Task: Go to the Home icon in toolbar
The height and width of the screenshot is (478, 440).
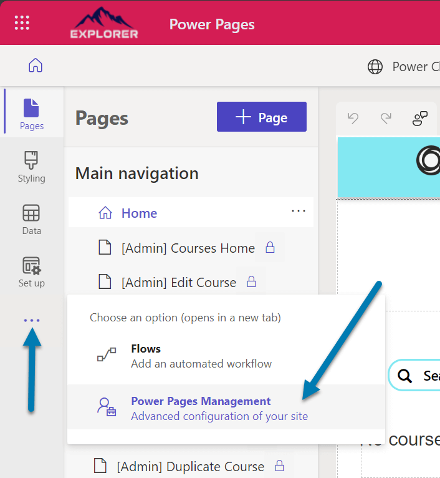Action: 36,66
